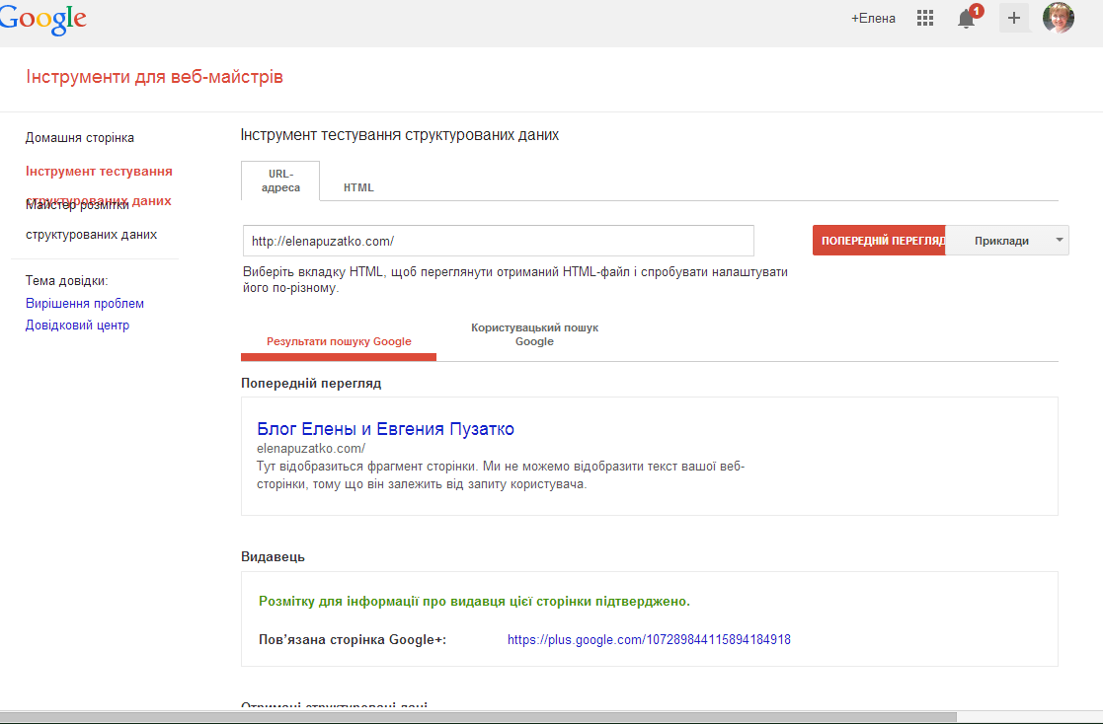Click the Видавець section heading
The image size is (1103, 724).
pyautogui.click(x=273, y=556)
